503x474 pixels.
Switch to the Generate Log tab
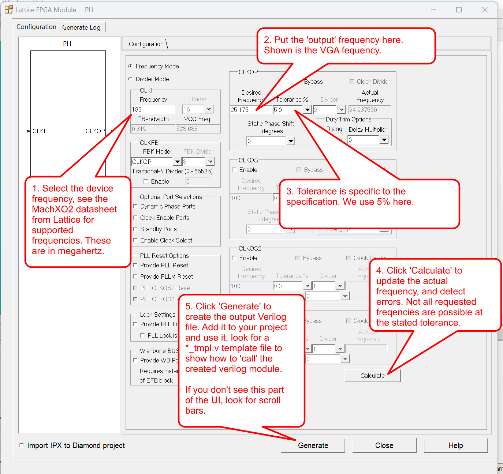[x=81, y=27]
